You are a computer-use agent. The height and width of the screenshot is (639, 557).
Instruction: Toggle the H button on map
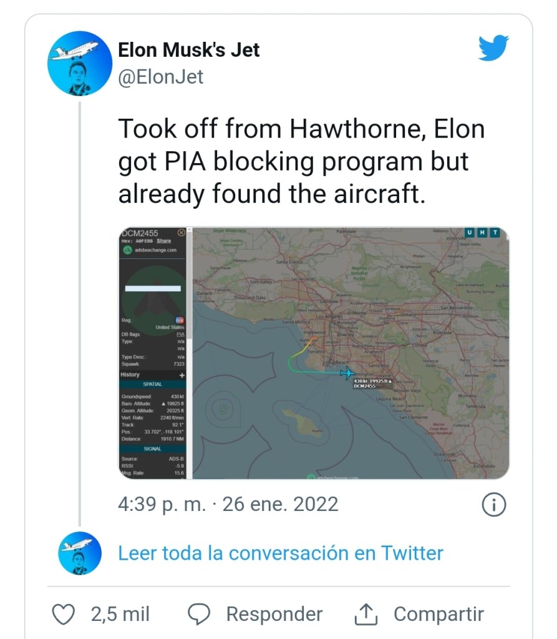click(482, 233)
